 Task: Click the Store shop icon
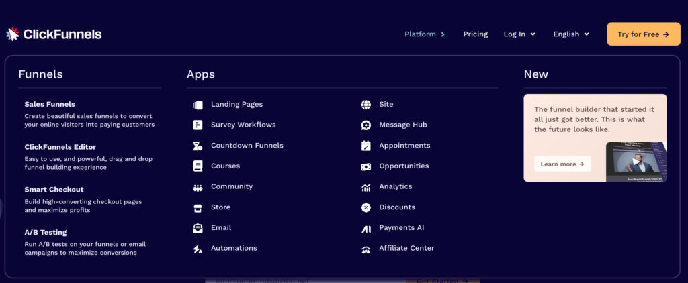198,208
